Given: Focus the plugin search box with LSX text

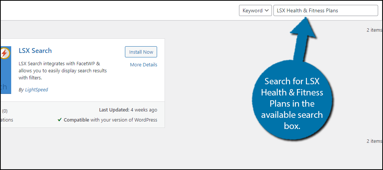Looking at the screenshot, I should click(326, 10).
